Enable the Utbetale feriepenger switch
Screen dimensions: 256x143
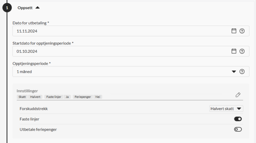[x=238, y=129]
